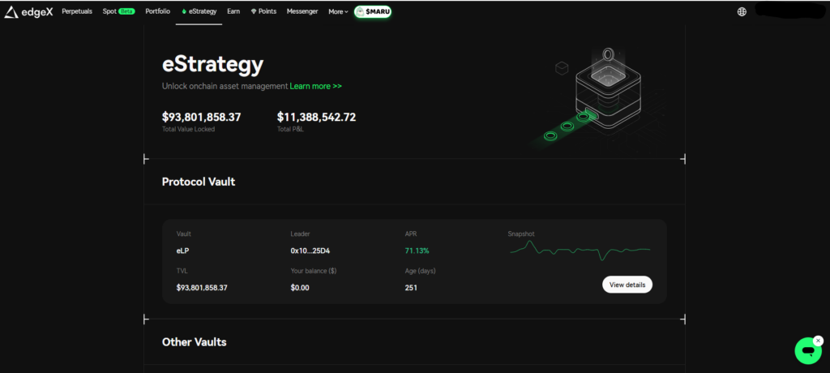
Task: Navigate to the Earn section
Action: 233,12
